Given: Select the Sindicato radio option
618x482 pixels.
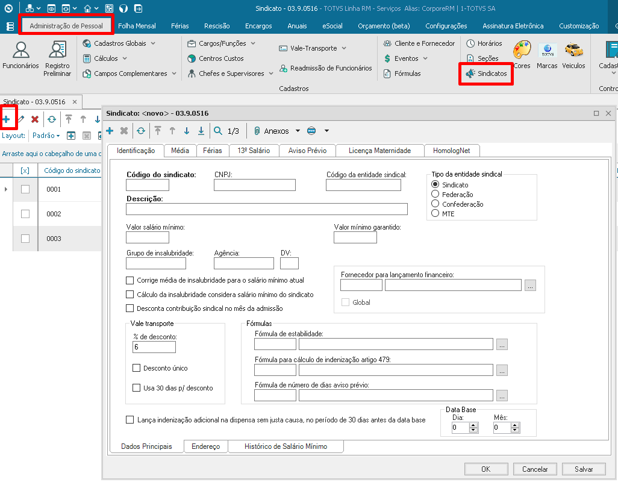Looking at the screenshot, I should click(x=435, y=184).
